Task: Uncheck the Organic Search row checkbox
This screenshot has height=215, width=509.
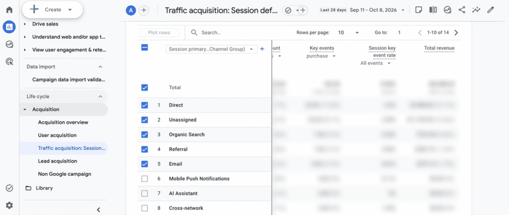Action: tap(145, 135)
